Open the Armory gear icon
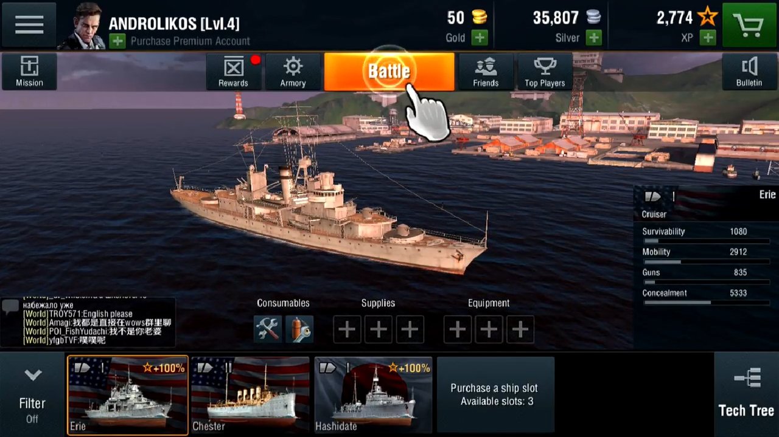The height and width of the screenshot is (437, 779). pyautogui.click(x=293, y=72)
